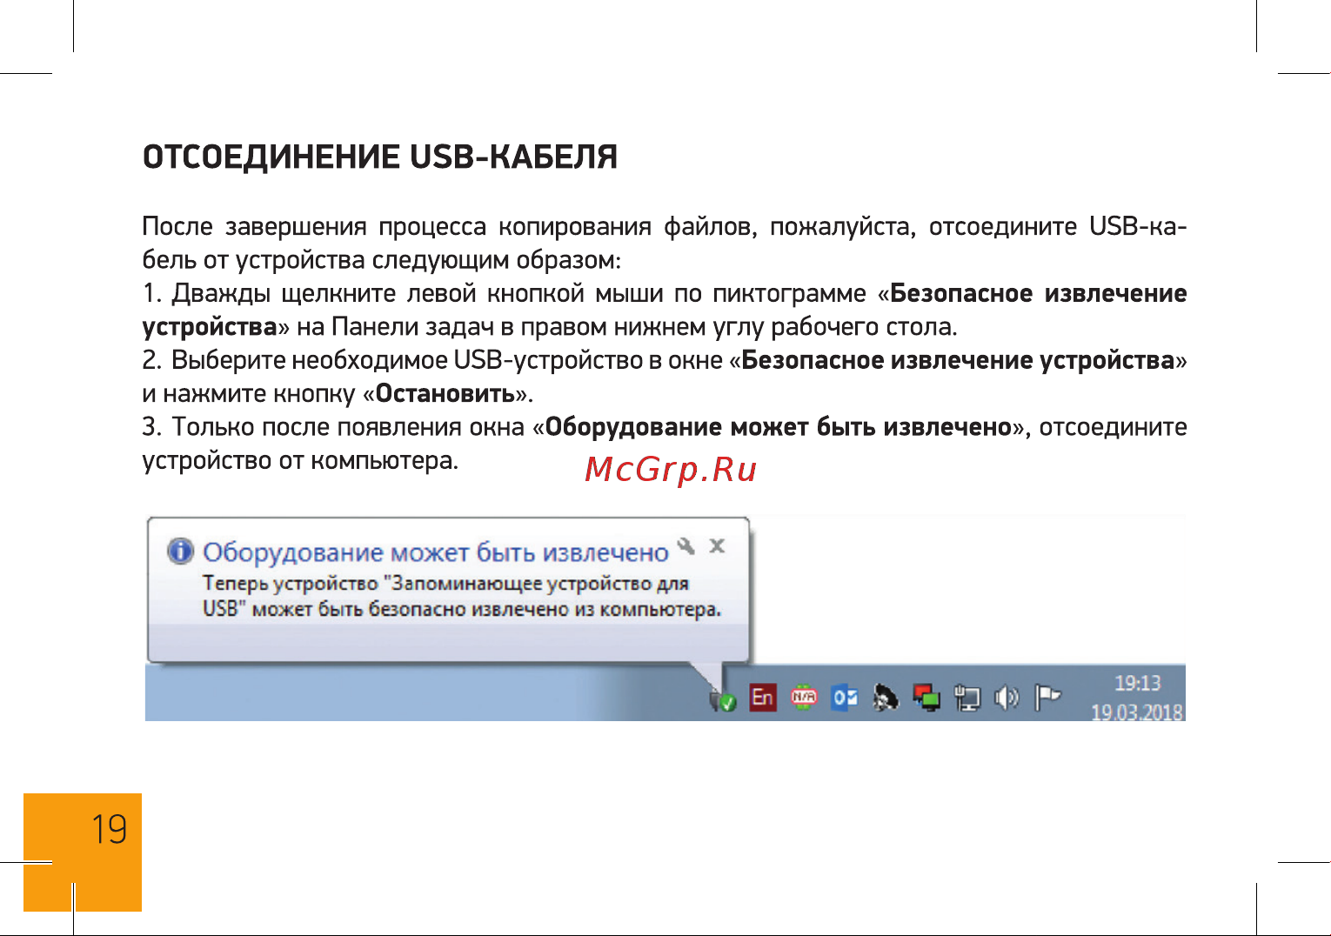
Task: Click the wrench icon in the notification balloon
Action: (x=686, y=545)
